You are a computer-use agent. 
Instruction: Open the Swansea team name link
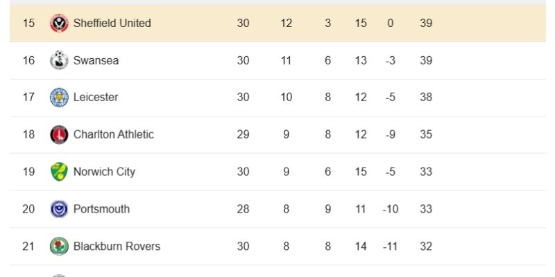coord(96,60)
